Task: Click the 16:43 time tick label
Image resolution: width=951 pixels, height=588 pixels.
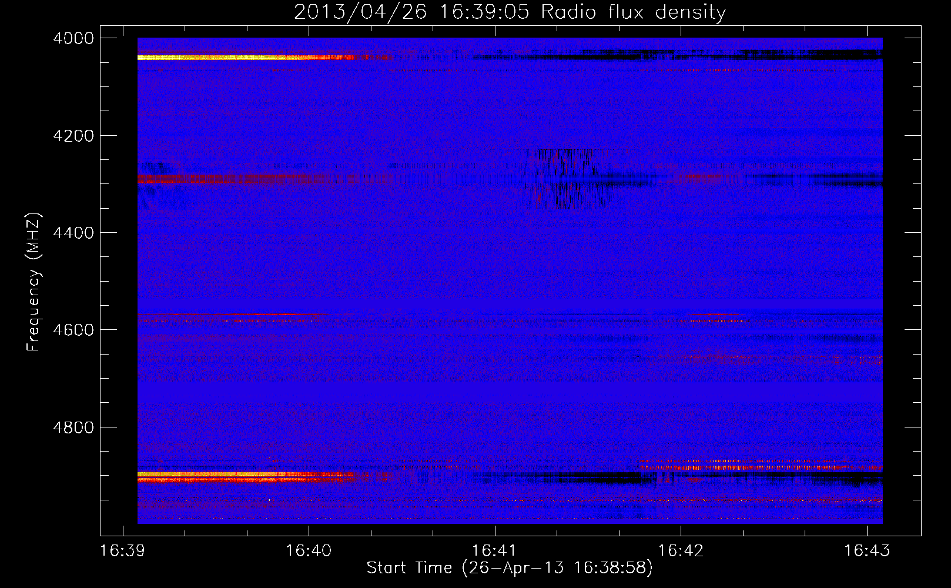Action: coord(867,551)
